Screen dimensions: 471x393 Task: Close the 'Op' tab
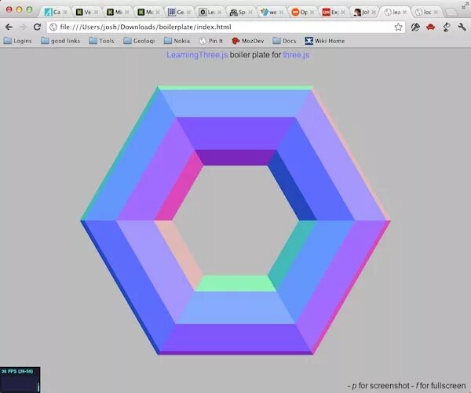(x=312, y=12)
